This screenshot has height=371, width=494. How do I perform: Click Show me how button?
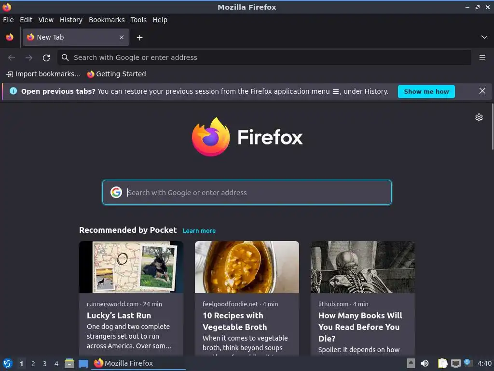point(426,91)
